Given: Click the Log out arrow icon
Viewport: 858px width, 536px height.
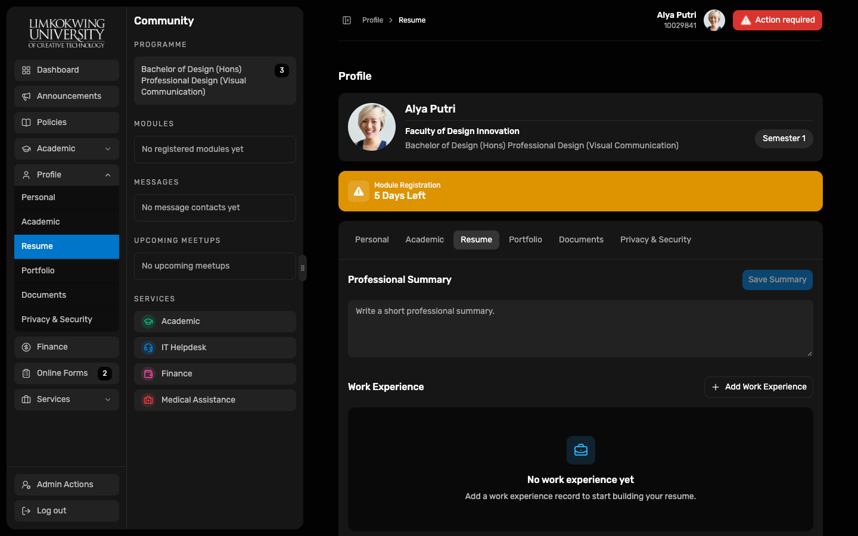Looking at the screenshot, I should click(26, 511).
